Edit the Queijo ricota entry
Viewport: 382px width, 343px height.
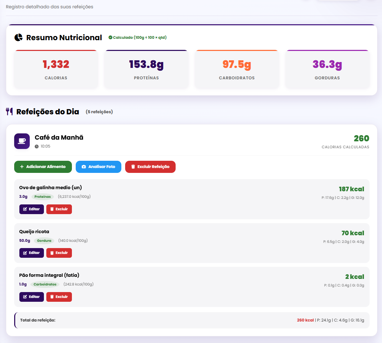31,253
